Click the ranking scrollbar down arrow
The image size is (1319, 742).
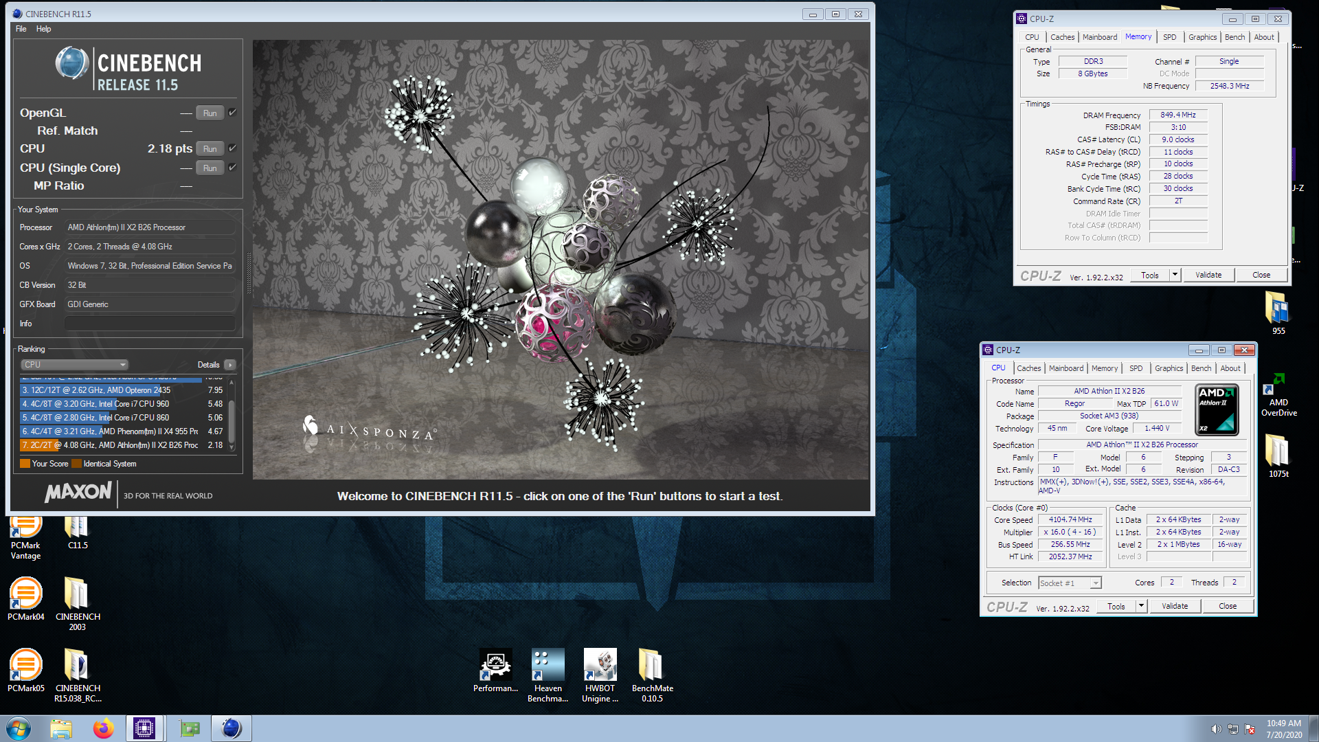point(232,447)
